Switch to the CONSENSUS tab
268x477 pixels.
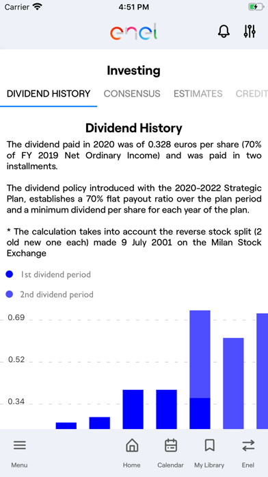(132, 94)
